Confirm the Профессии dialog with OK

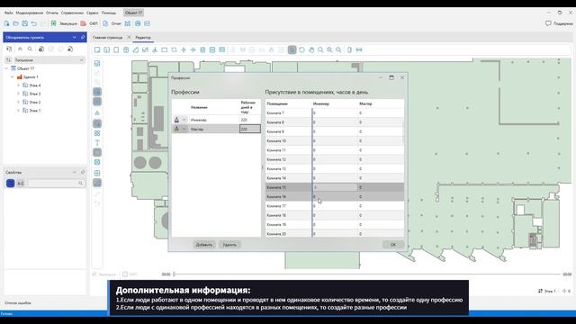click(393, 245)
